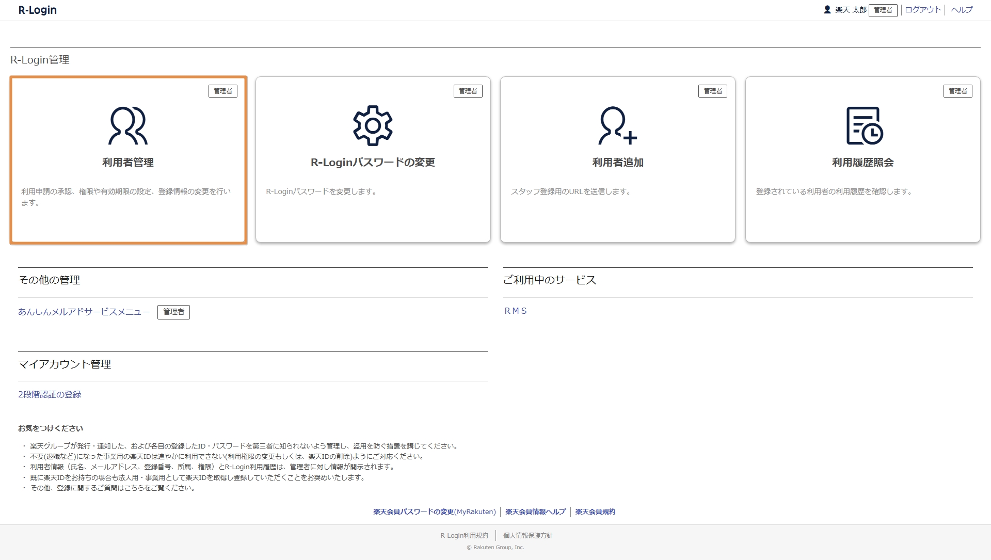The height and width of the screenshot is (560, 991).
Task: Click the document-clock 利用履歴照会 icon
Action: 864,125
